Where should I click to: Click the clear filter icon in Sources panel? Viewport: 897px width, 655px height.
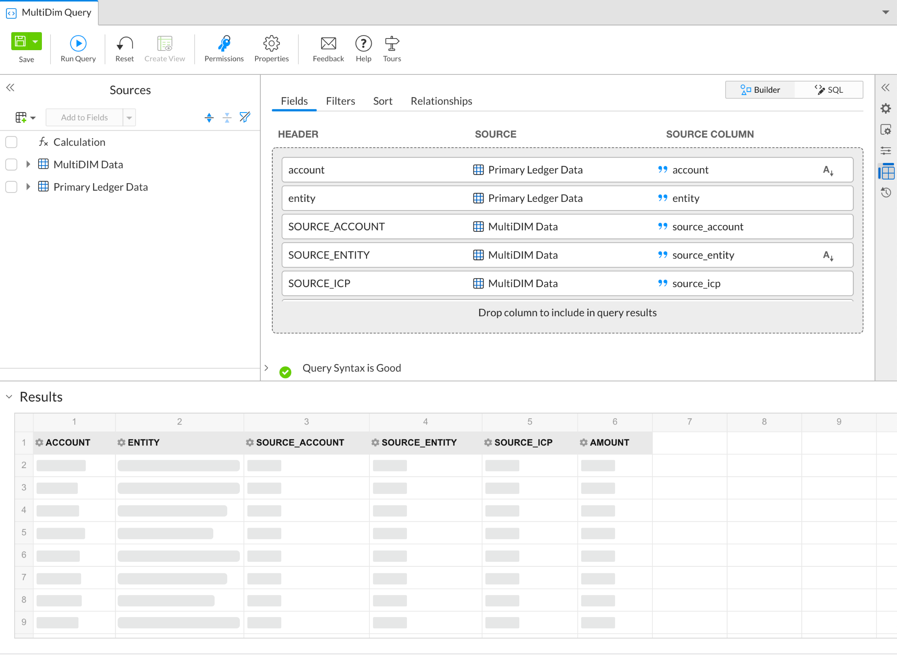[245, 117]
